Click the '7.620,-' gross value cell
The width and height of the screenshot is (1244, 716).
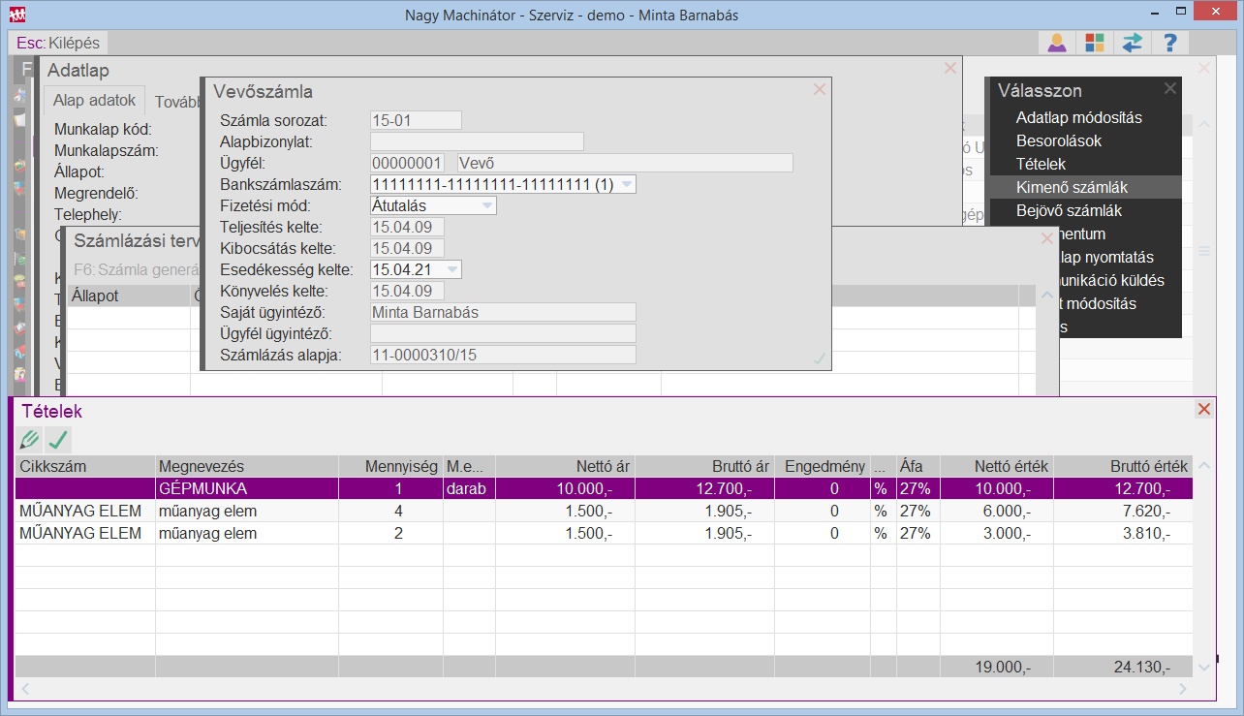1123,511
